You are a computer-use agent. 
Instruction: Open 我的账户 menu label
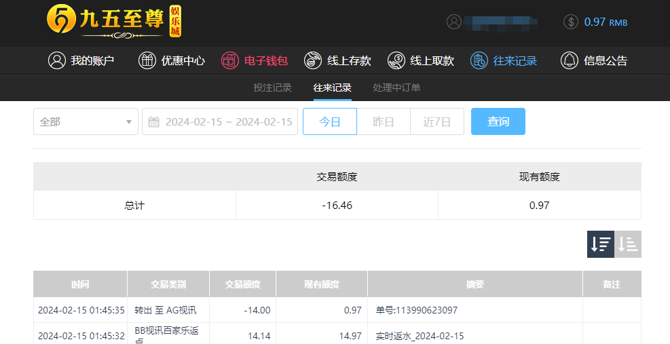coord(92,60)
